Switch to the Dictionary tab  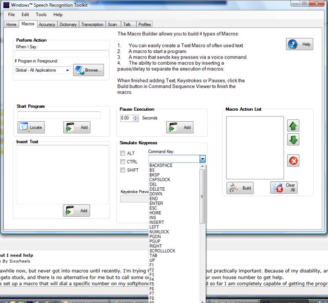tap(68, 24)
